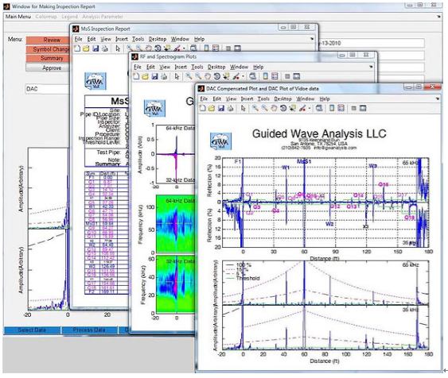Click the Process Data button
The image size is (448, 378).
pos(89,330)
